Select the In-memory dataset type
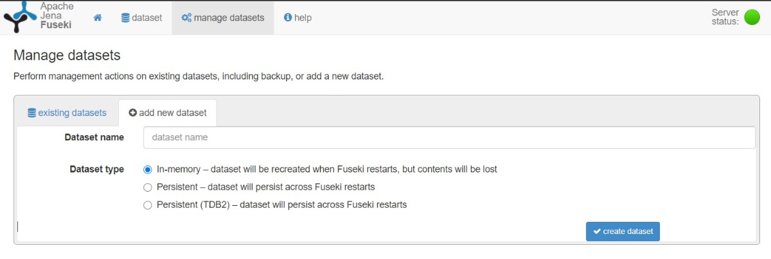Image resolution: width=771 pixels, height=259 pixels. pos(147,170)
